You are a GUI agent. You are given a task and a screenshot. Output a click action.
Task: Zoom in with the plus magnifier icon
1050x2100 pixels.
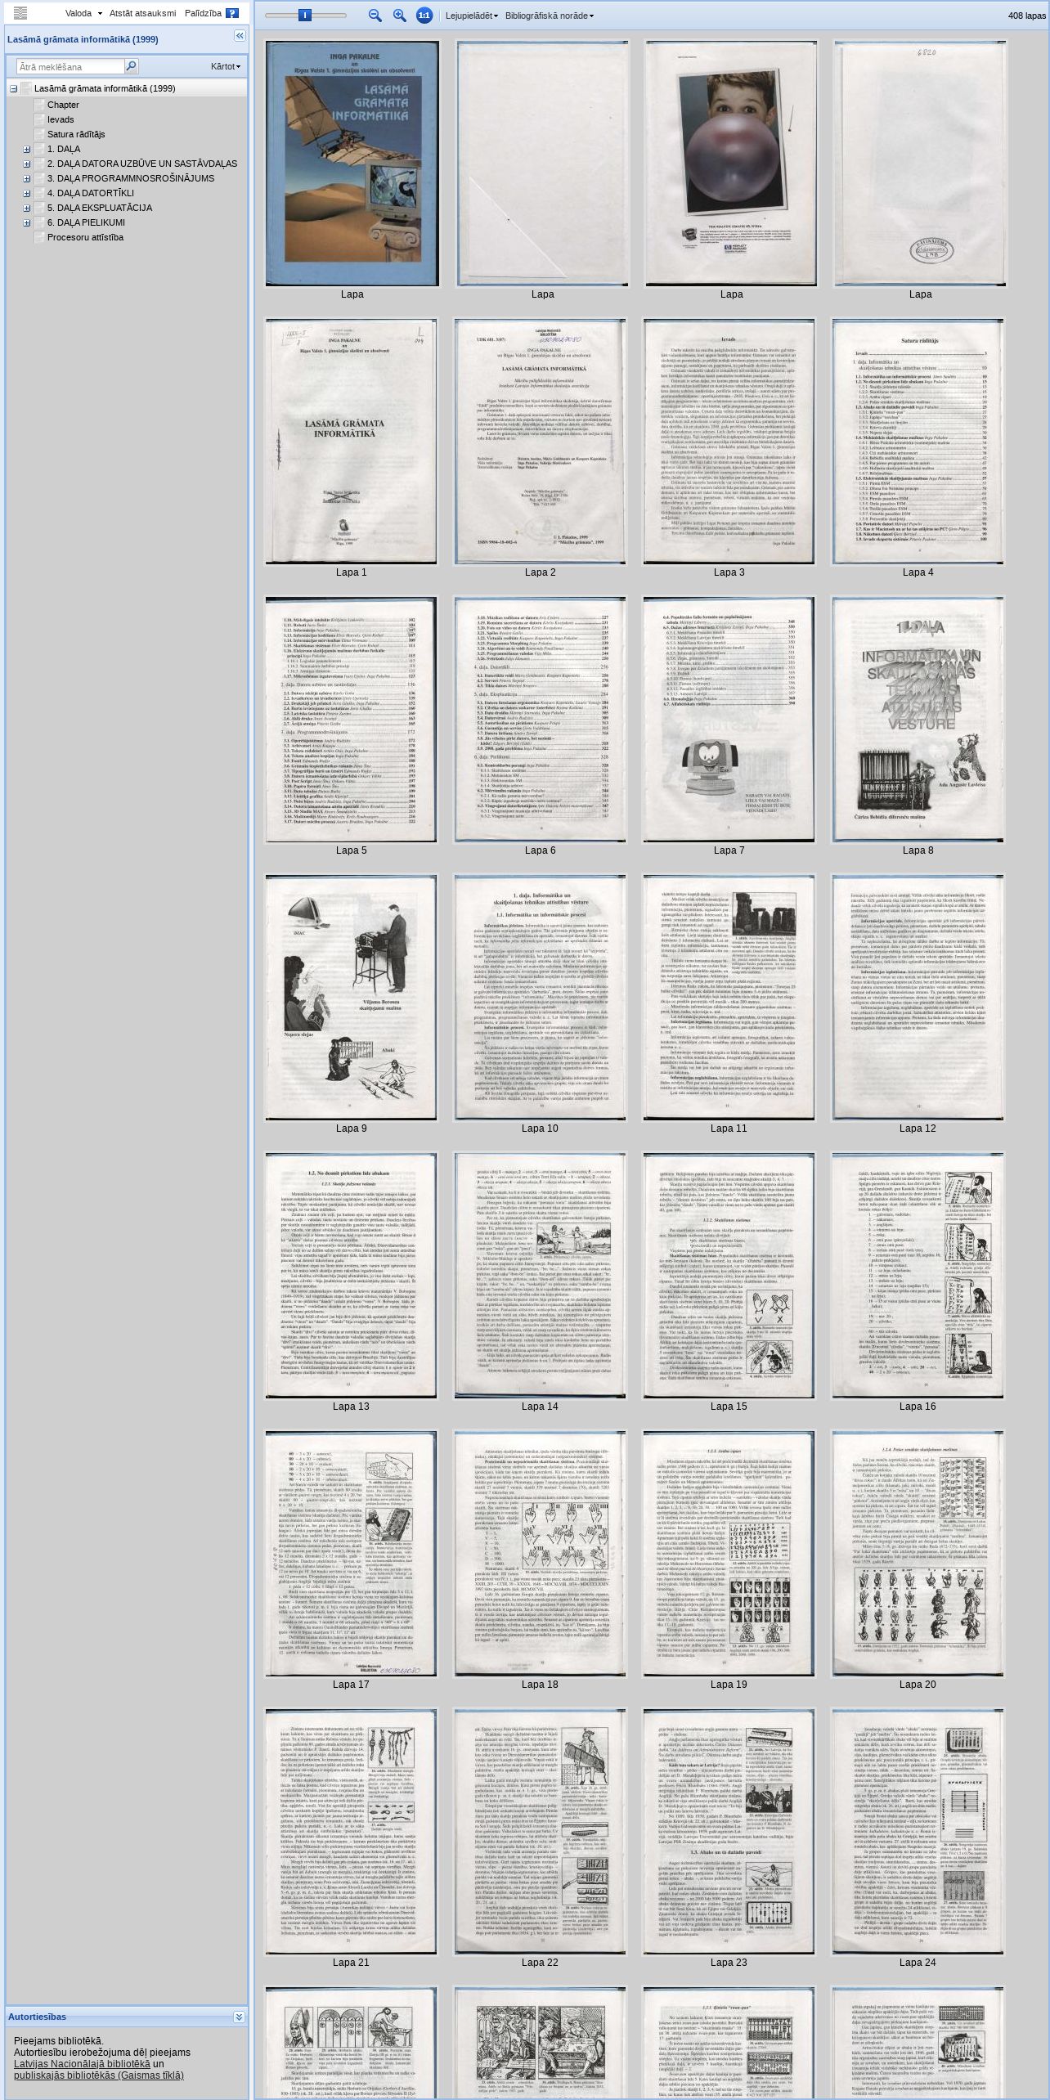400,15
